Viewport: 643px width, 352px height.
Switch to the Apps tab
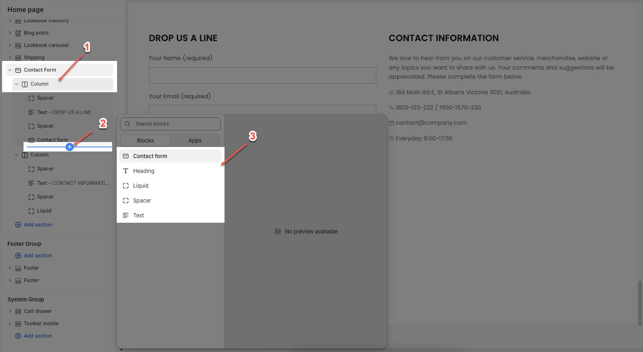[x=195, y=140]
